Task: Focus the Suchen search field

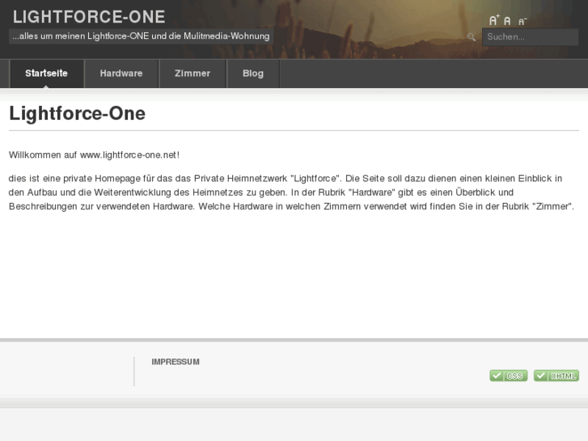Action: [x=530, y=36]
